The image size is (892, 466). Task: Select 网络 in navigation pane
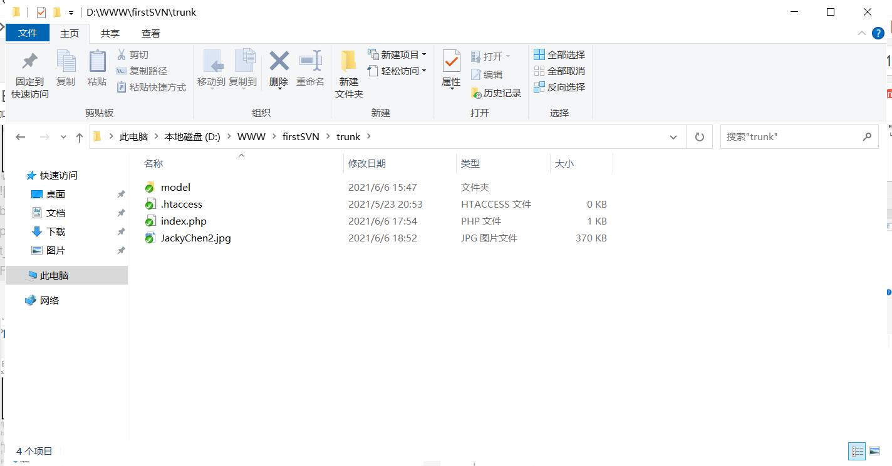click(49, 301)
